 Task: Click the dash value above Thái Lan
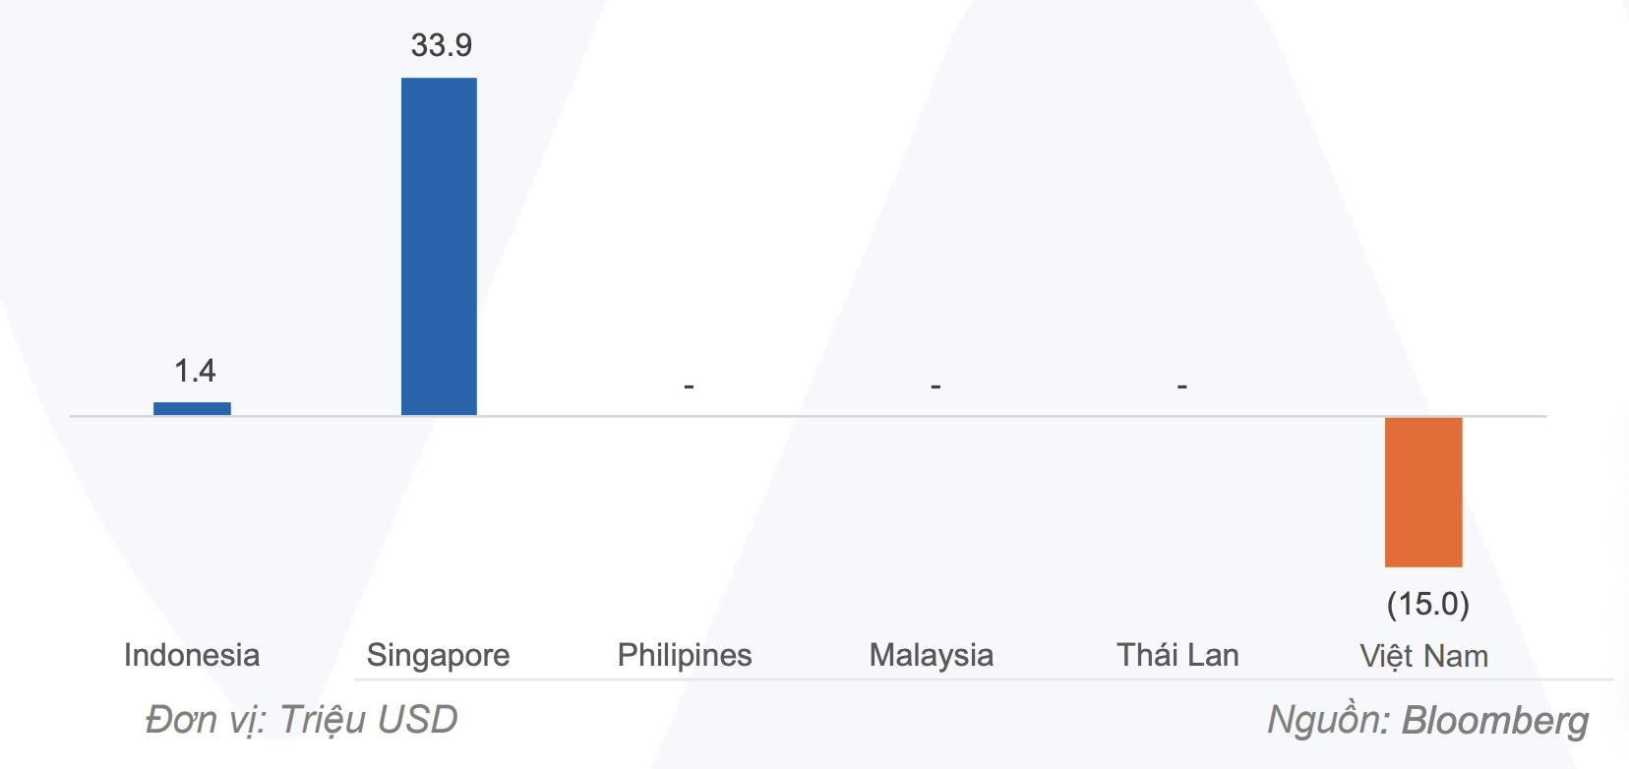(x=1181, y=386)
